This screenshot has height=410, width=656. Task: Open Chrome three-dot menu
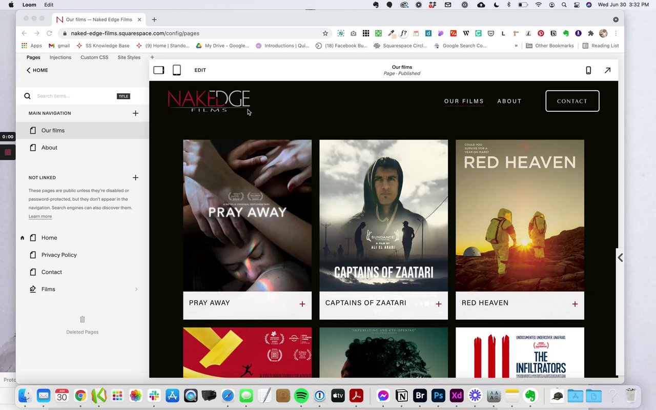pyautogui.click(x=616, y=33)
